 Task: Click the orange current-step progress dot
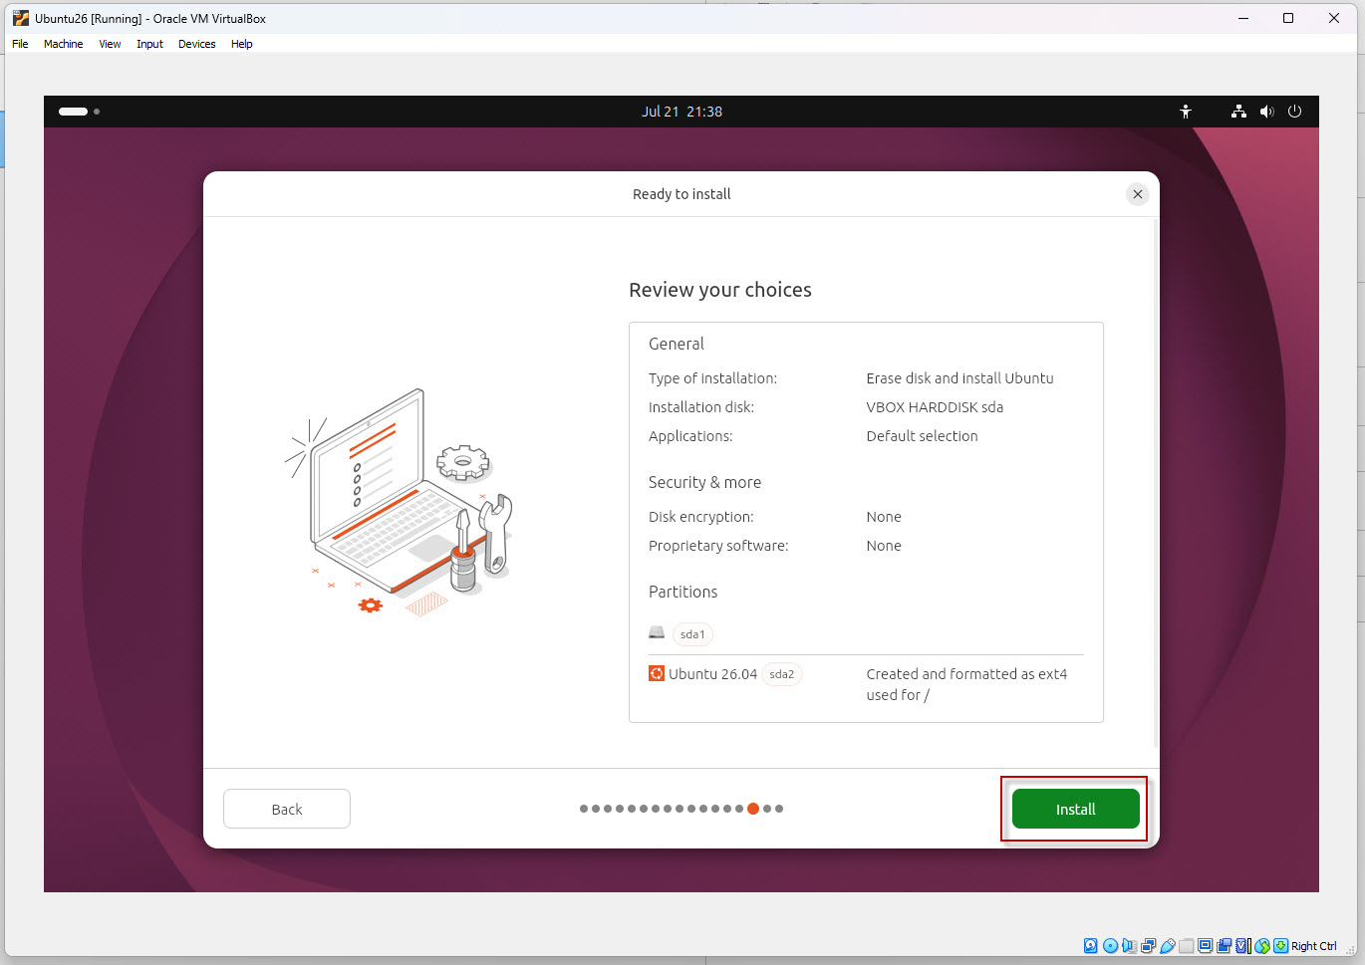click(753, 809)
